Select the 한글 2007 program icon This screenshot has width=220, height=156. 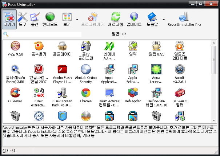coord(39,69)
